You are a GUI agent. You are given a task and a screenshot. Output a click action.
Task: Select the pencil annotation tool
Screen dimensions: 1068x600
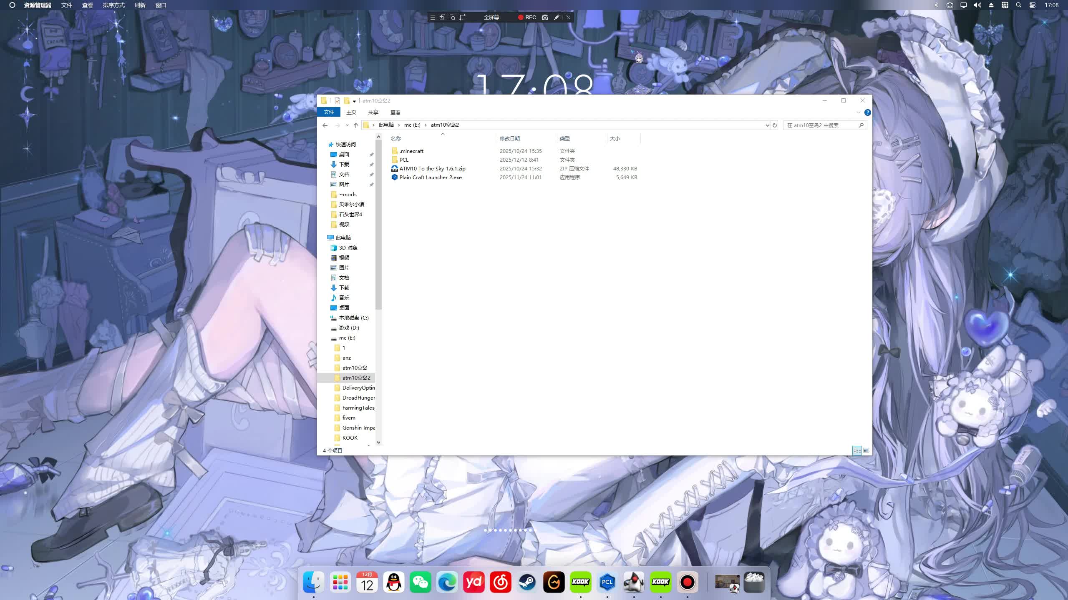557,17
